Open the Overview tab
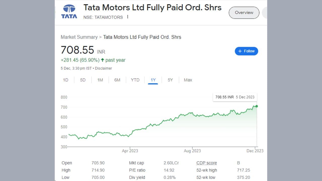322x181 pixels. (244, 13)
